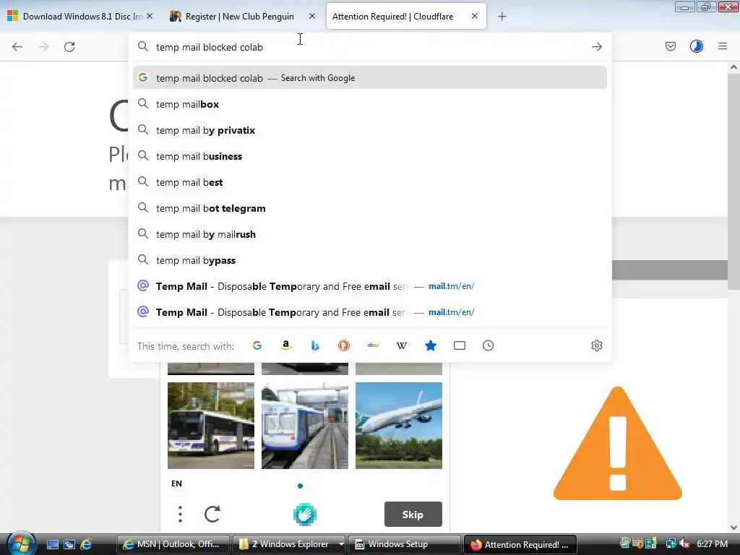Click the hCaptcha hand logo
The image size is (740, 555).
pyautogui.click(x=305, y=515)
